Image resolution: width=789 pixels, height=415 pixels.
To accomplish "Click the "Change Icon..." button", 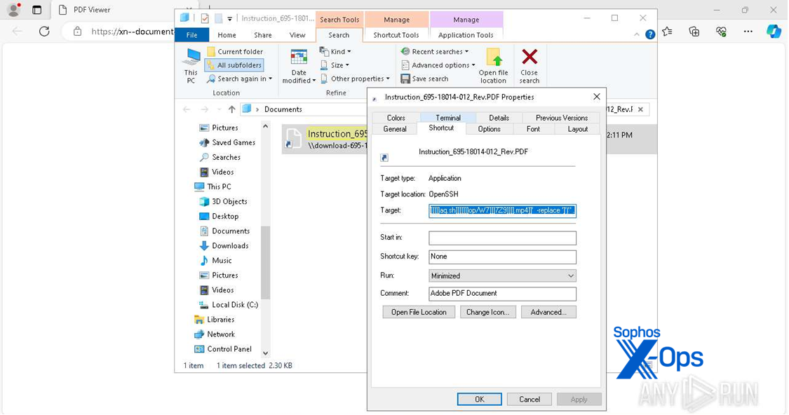I will (x=488, y=311).
